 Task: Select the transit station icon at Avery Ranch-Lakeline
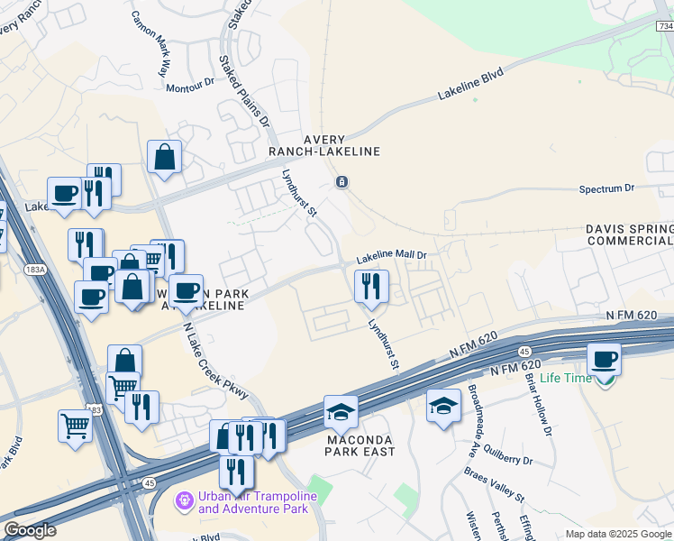pos(342,182)
